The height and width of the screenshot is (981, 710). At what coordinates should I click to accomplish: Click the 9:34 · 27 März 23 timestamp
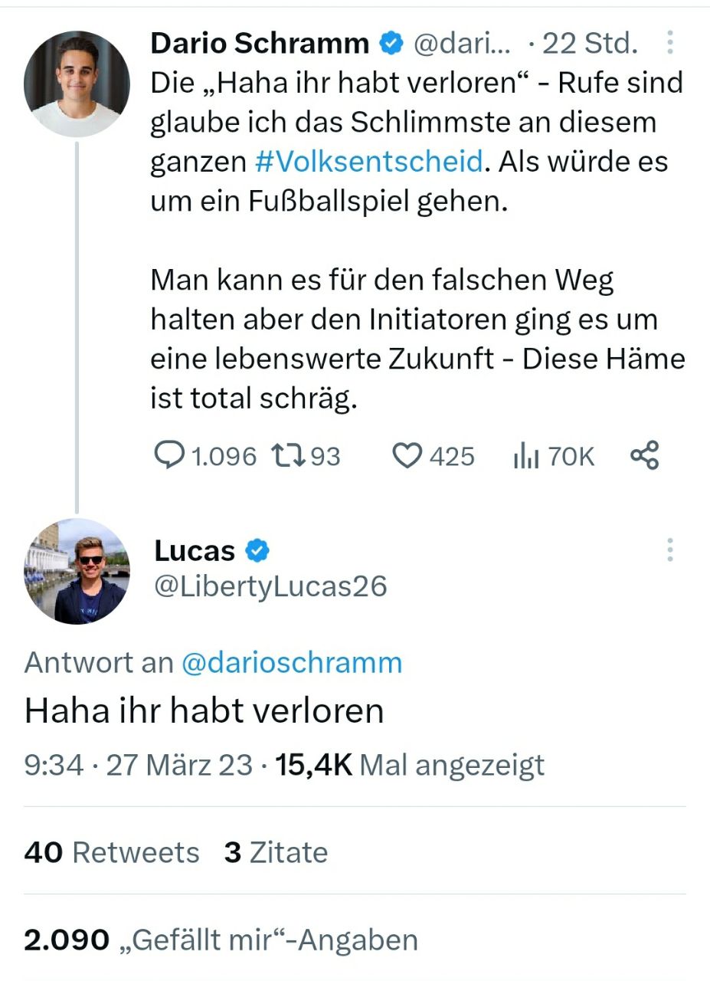[x=138, y=765]
